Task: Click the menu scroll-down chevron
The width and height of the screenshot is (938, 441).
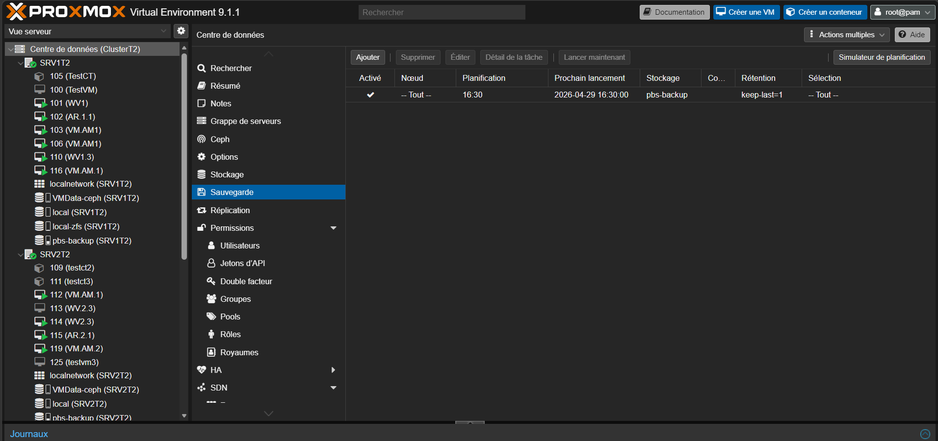Action: (x=268, y=414)
